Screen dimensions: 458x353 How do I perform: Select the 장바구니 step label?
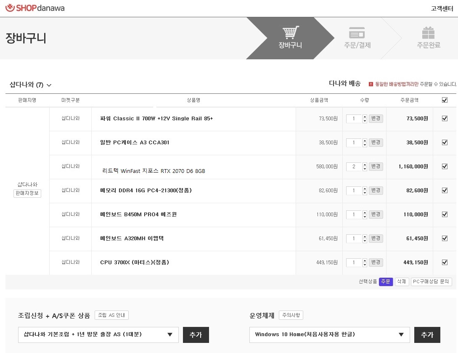[290, 45]
